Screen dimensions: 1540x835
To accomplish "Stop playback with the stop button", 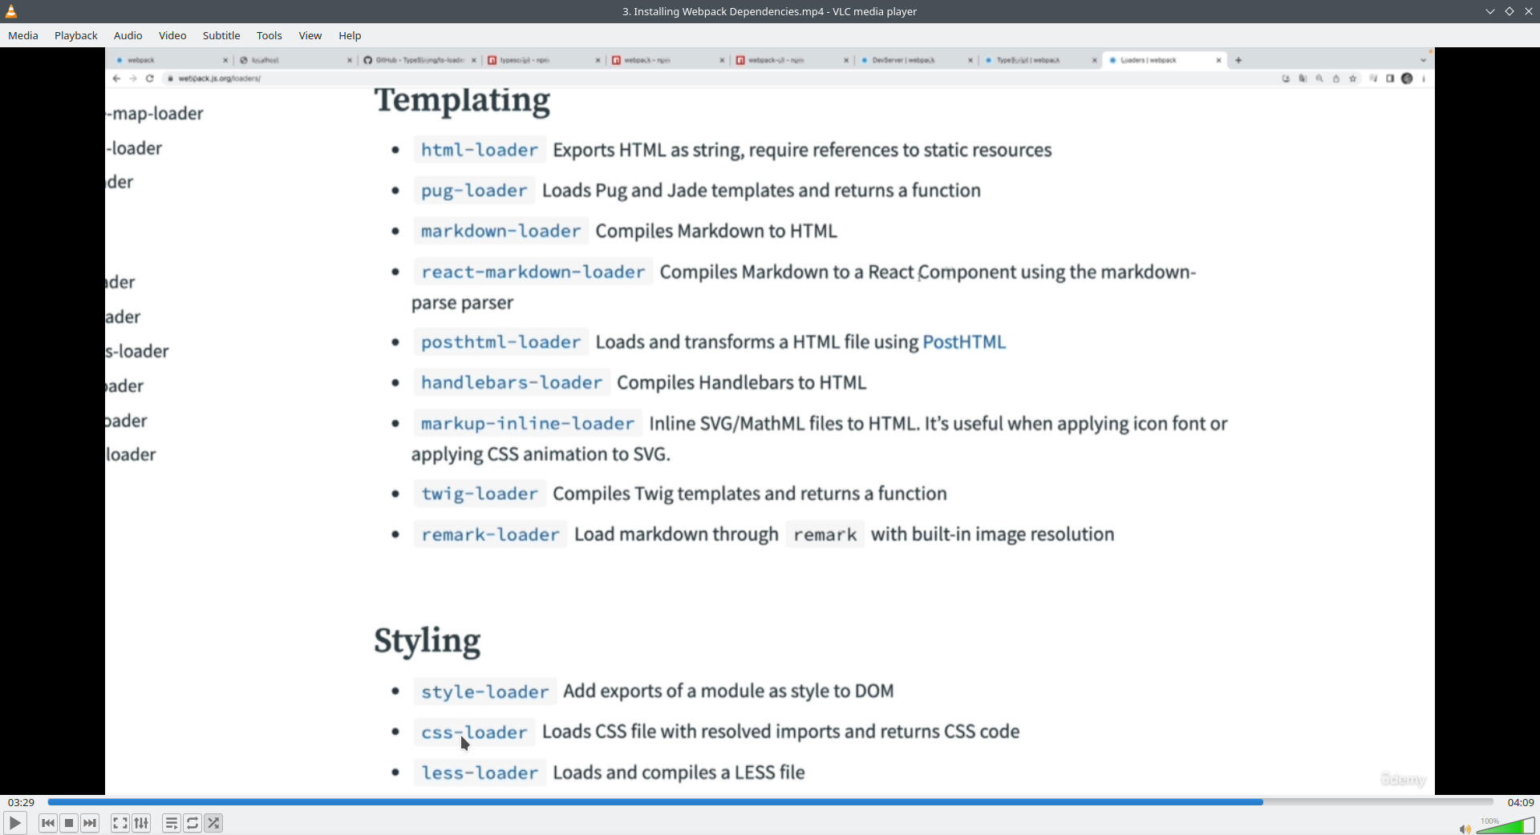I will coord(69,823).
